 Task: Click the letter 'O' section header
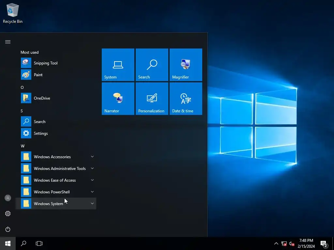[22, 87]
